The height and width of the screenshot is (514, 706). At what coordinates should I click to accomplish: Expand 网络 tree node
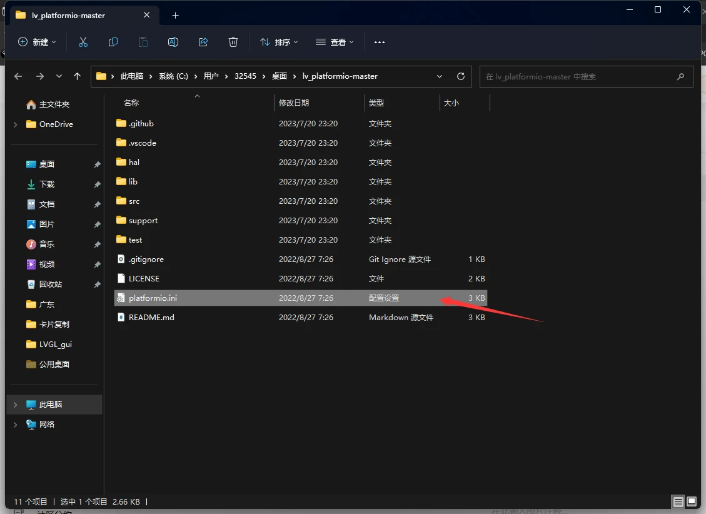15,425
